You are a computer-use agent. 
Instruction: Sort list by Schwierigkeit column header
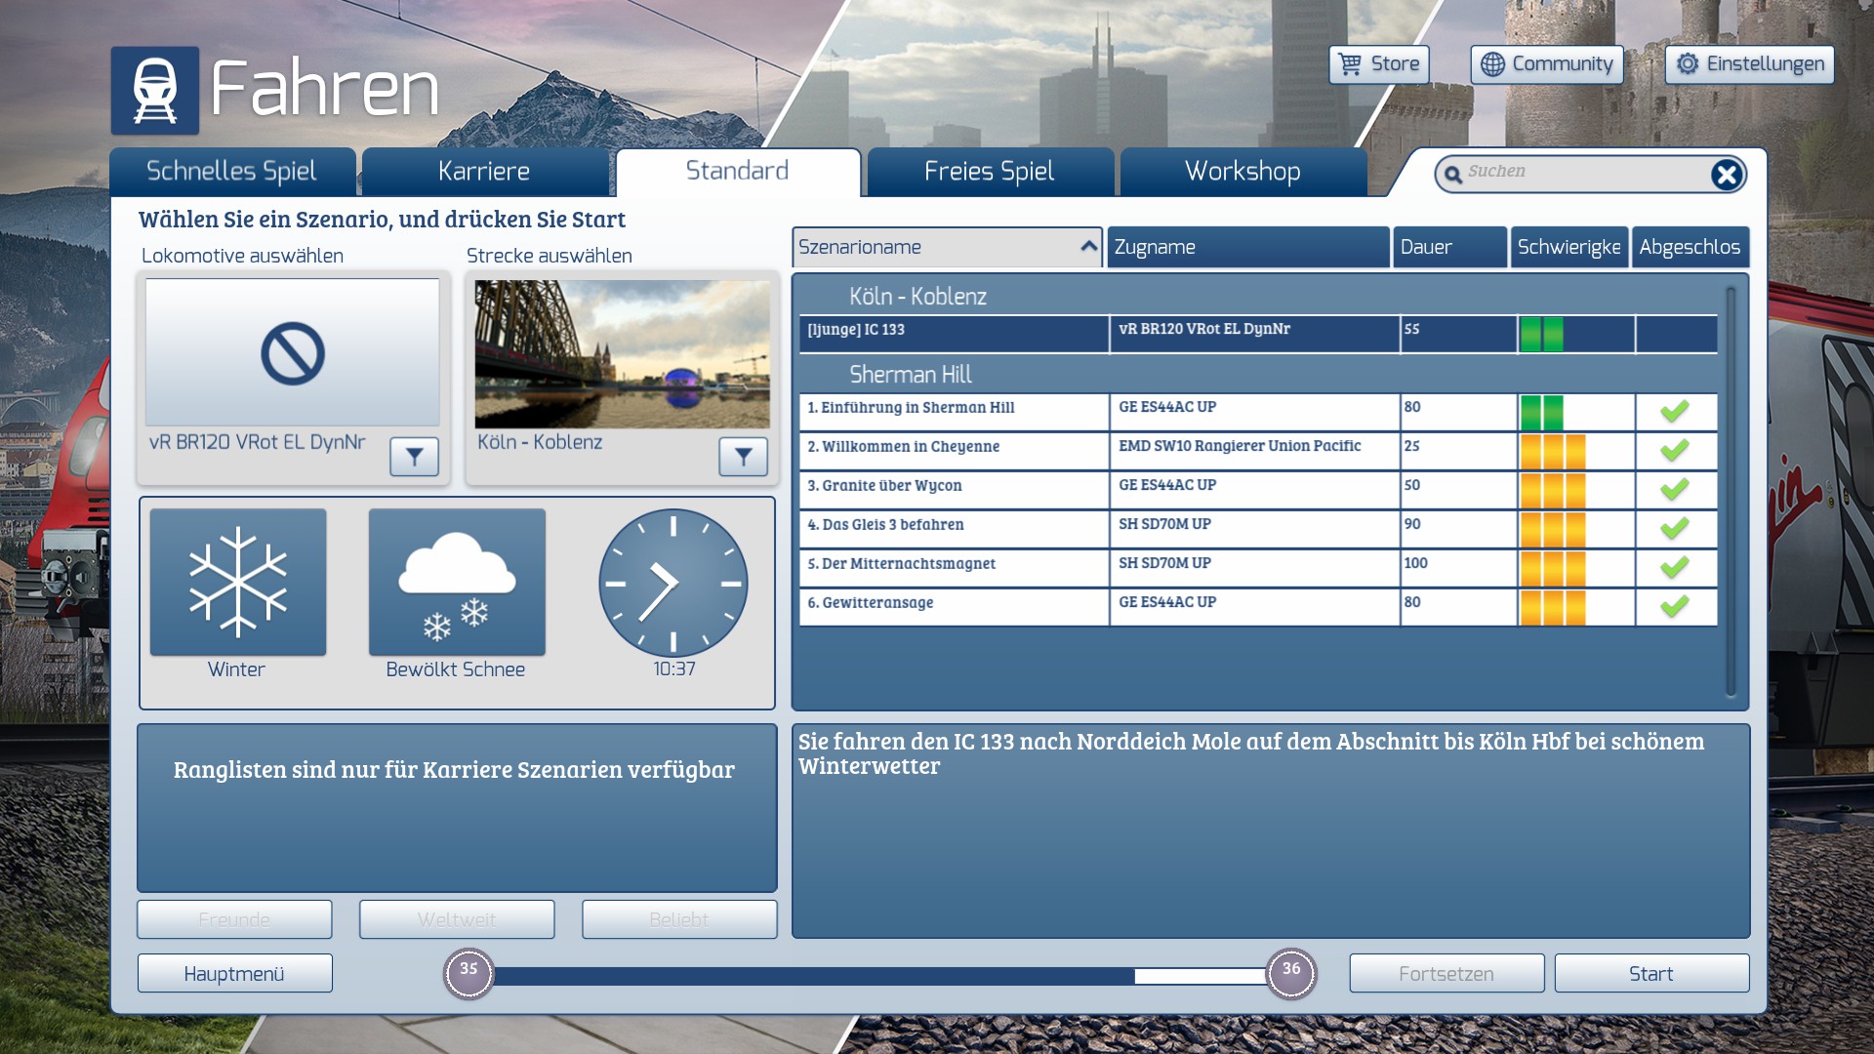[x=1568, y=247]
